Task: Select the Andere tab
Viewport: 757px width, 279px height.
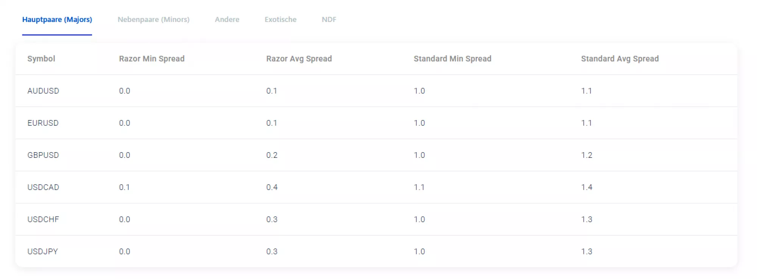Action: tap(227, 20)
